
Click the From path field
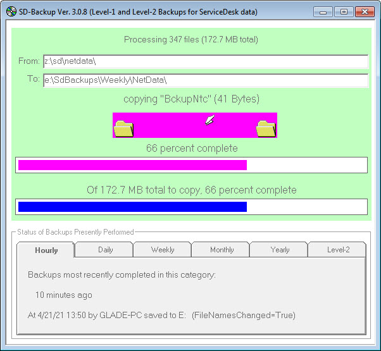click(x=205, y=61)
